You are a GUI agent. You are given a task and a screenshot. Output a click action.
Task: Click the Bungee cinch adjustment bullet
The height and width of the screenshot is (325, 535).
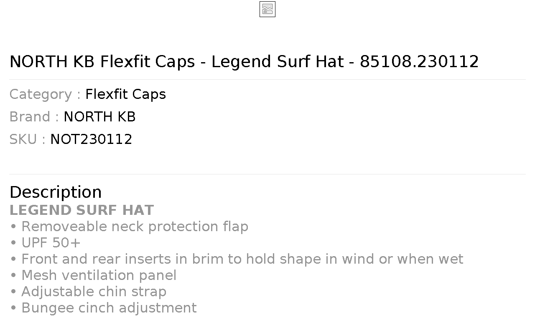(103, 308)
